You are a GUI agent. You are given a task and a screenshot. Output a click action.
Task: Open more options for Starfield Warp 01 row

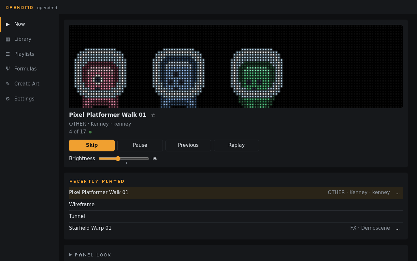tap(397, 228)
